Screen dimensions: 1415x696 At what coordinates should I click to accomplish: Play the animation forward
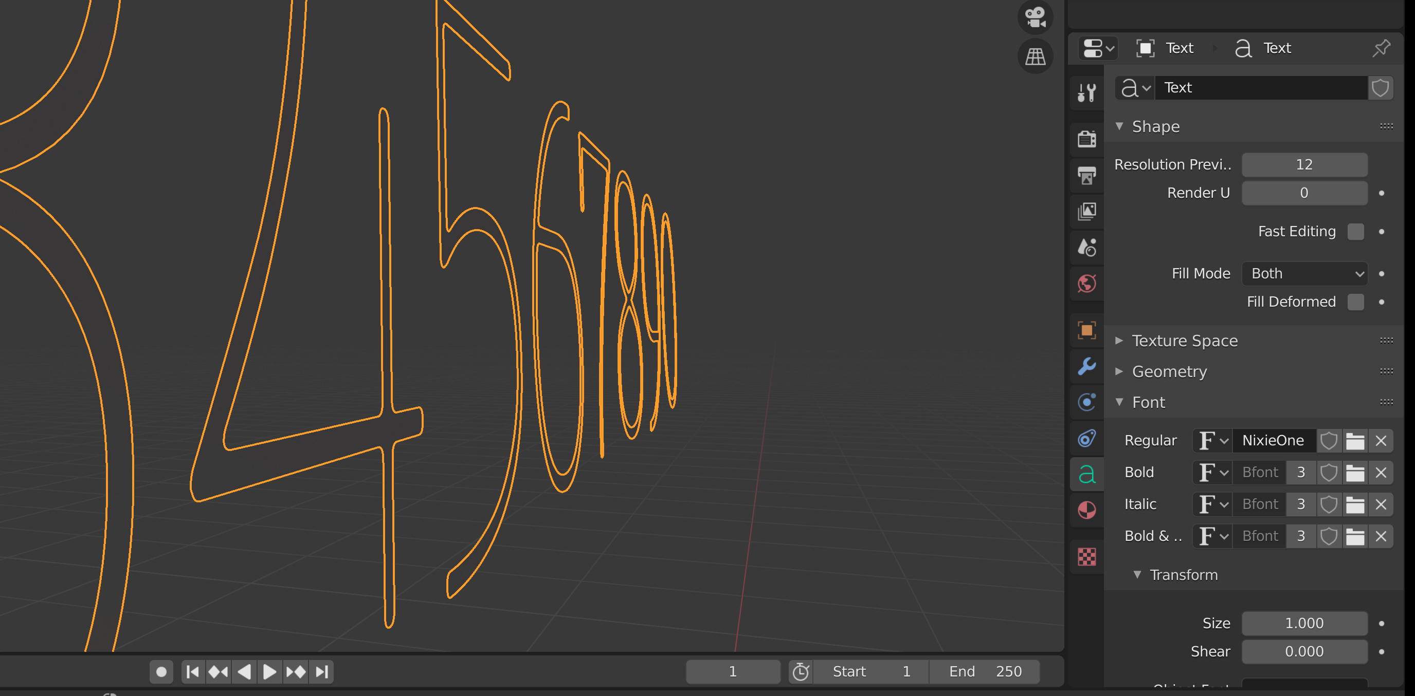270,672
